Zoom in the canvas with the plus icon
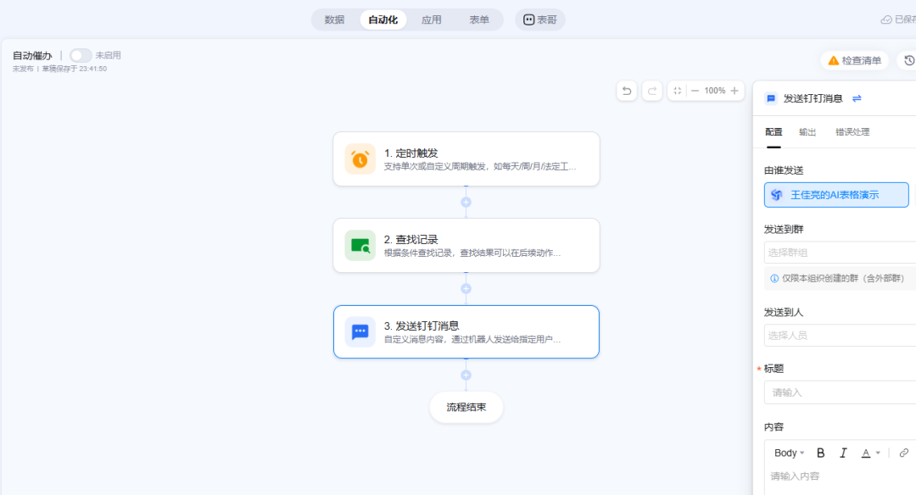The height and width of the screenshot is (495, 916). pyautogui.click(x=734, y=91)
